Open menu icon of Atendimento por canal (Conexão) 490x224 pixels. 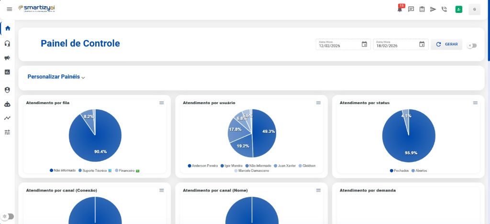pos(162,190)
